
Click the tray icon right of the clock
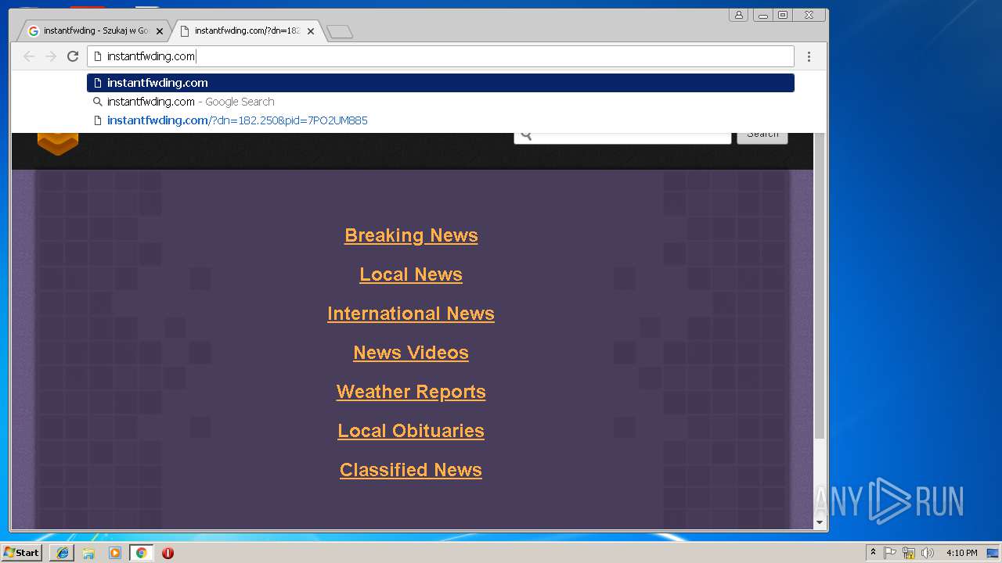(x=993, y=553)
